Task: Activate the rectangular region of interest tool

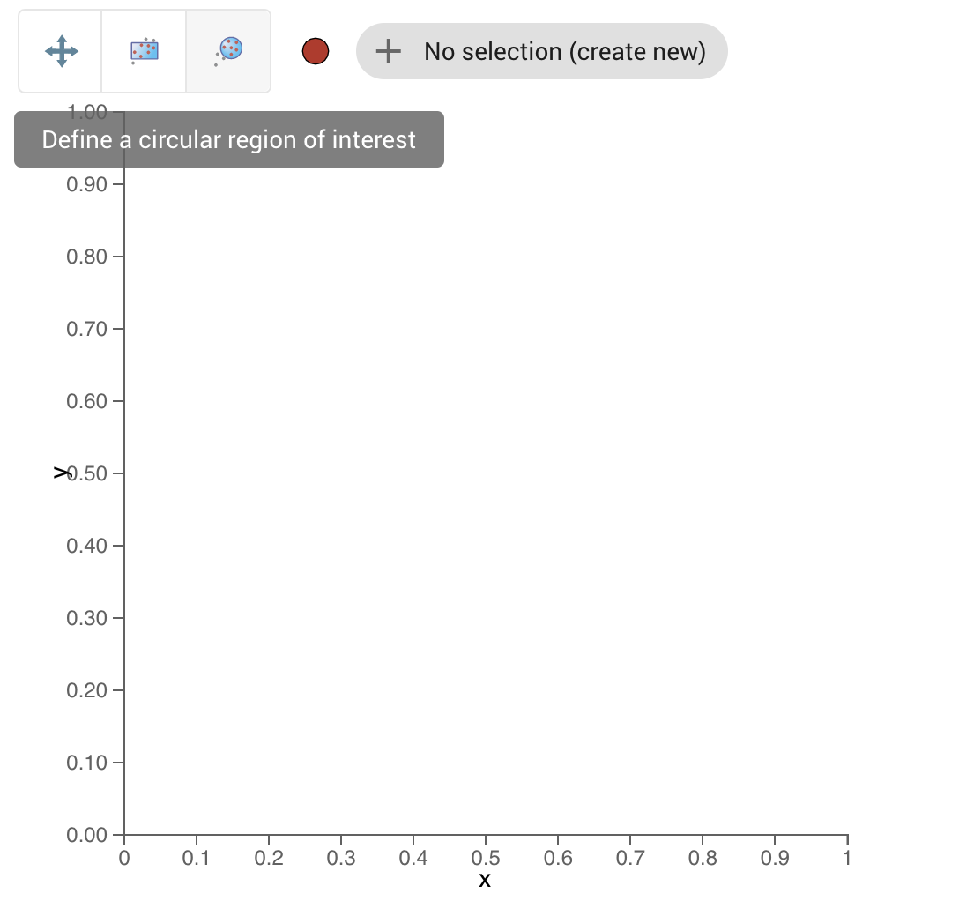Action: [x=143, y=50]
